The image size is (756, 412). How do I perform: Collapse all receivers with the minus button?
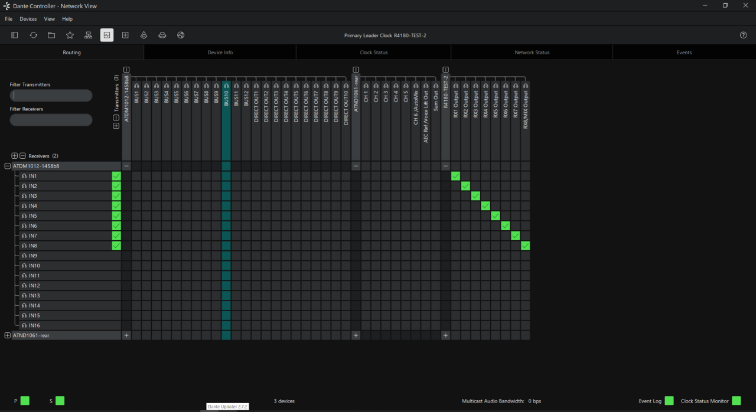[22, 156]
